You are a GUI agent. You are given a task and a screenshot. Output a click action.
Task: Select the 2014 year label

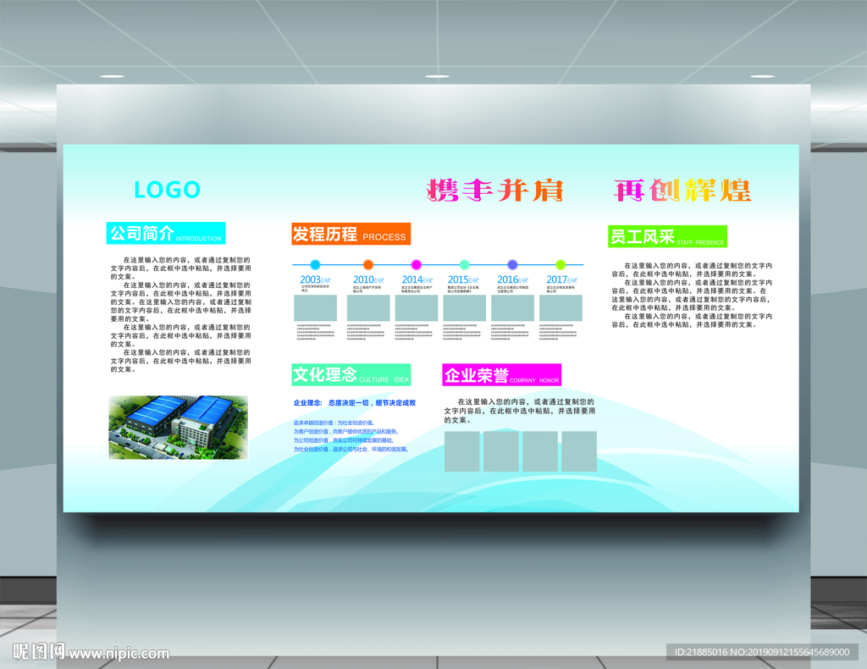point(417,279)
